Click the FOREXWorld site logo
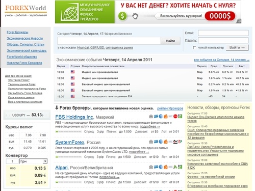Image resolution: width=255 pixels, height=191 pixels. tap(25, 8)
